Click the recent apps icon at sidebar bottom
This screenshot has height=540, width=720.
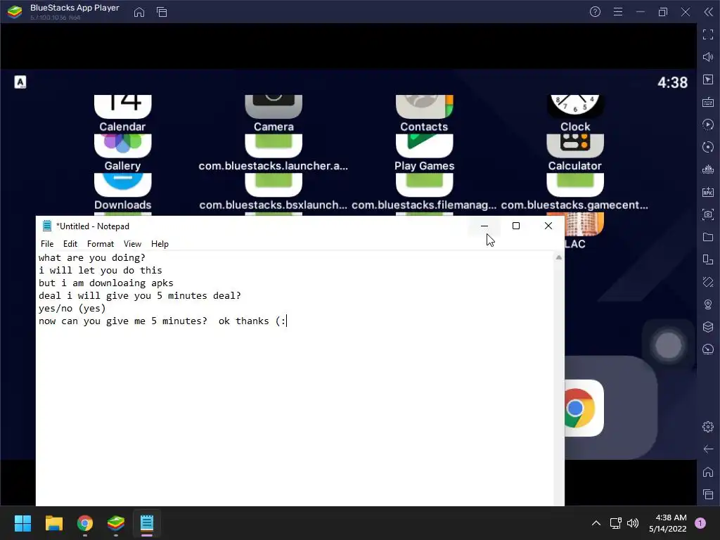(x=707, y=494)
